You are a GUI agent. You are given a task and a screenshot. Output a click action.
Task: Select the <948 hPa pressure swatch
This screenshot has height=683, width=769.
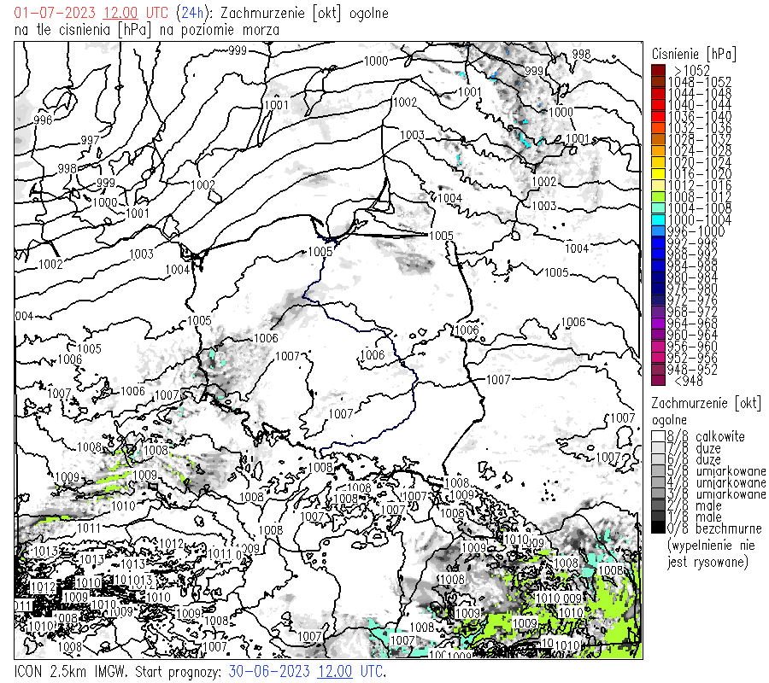pyautogui.click(x=658, y=381)
